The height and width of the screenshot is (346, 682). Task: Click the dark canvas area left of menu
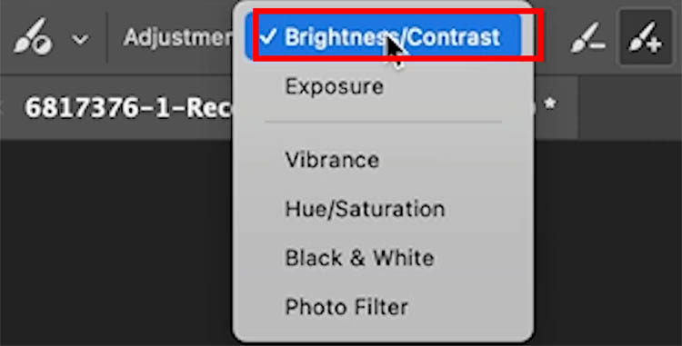click(115, 242)
